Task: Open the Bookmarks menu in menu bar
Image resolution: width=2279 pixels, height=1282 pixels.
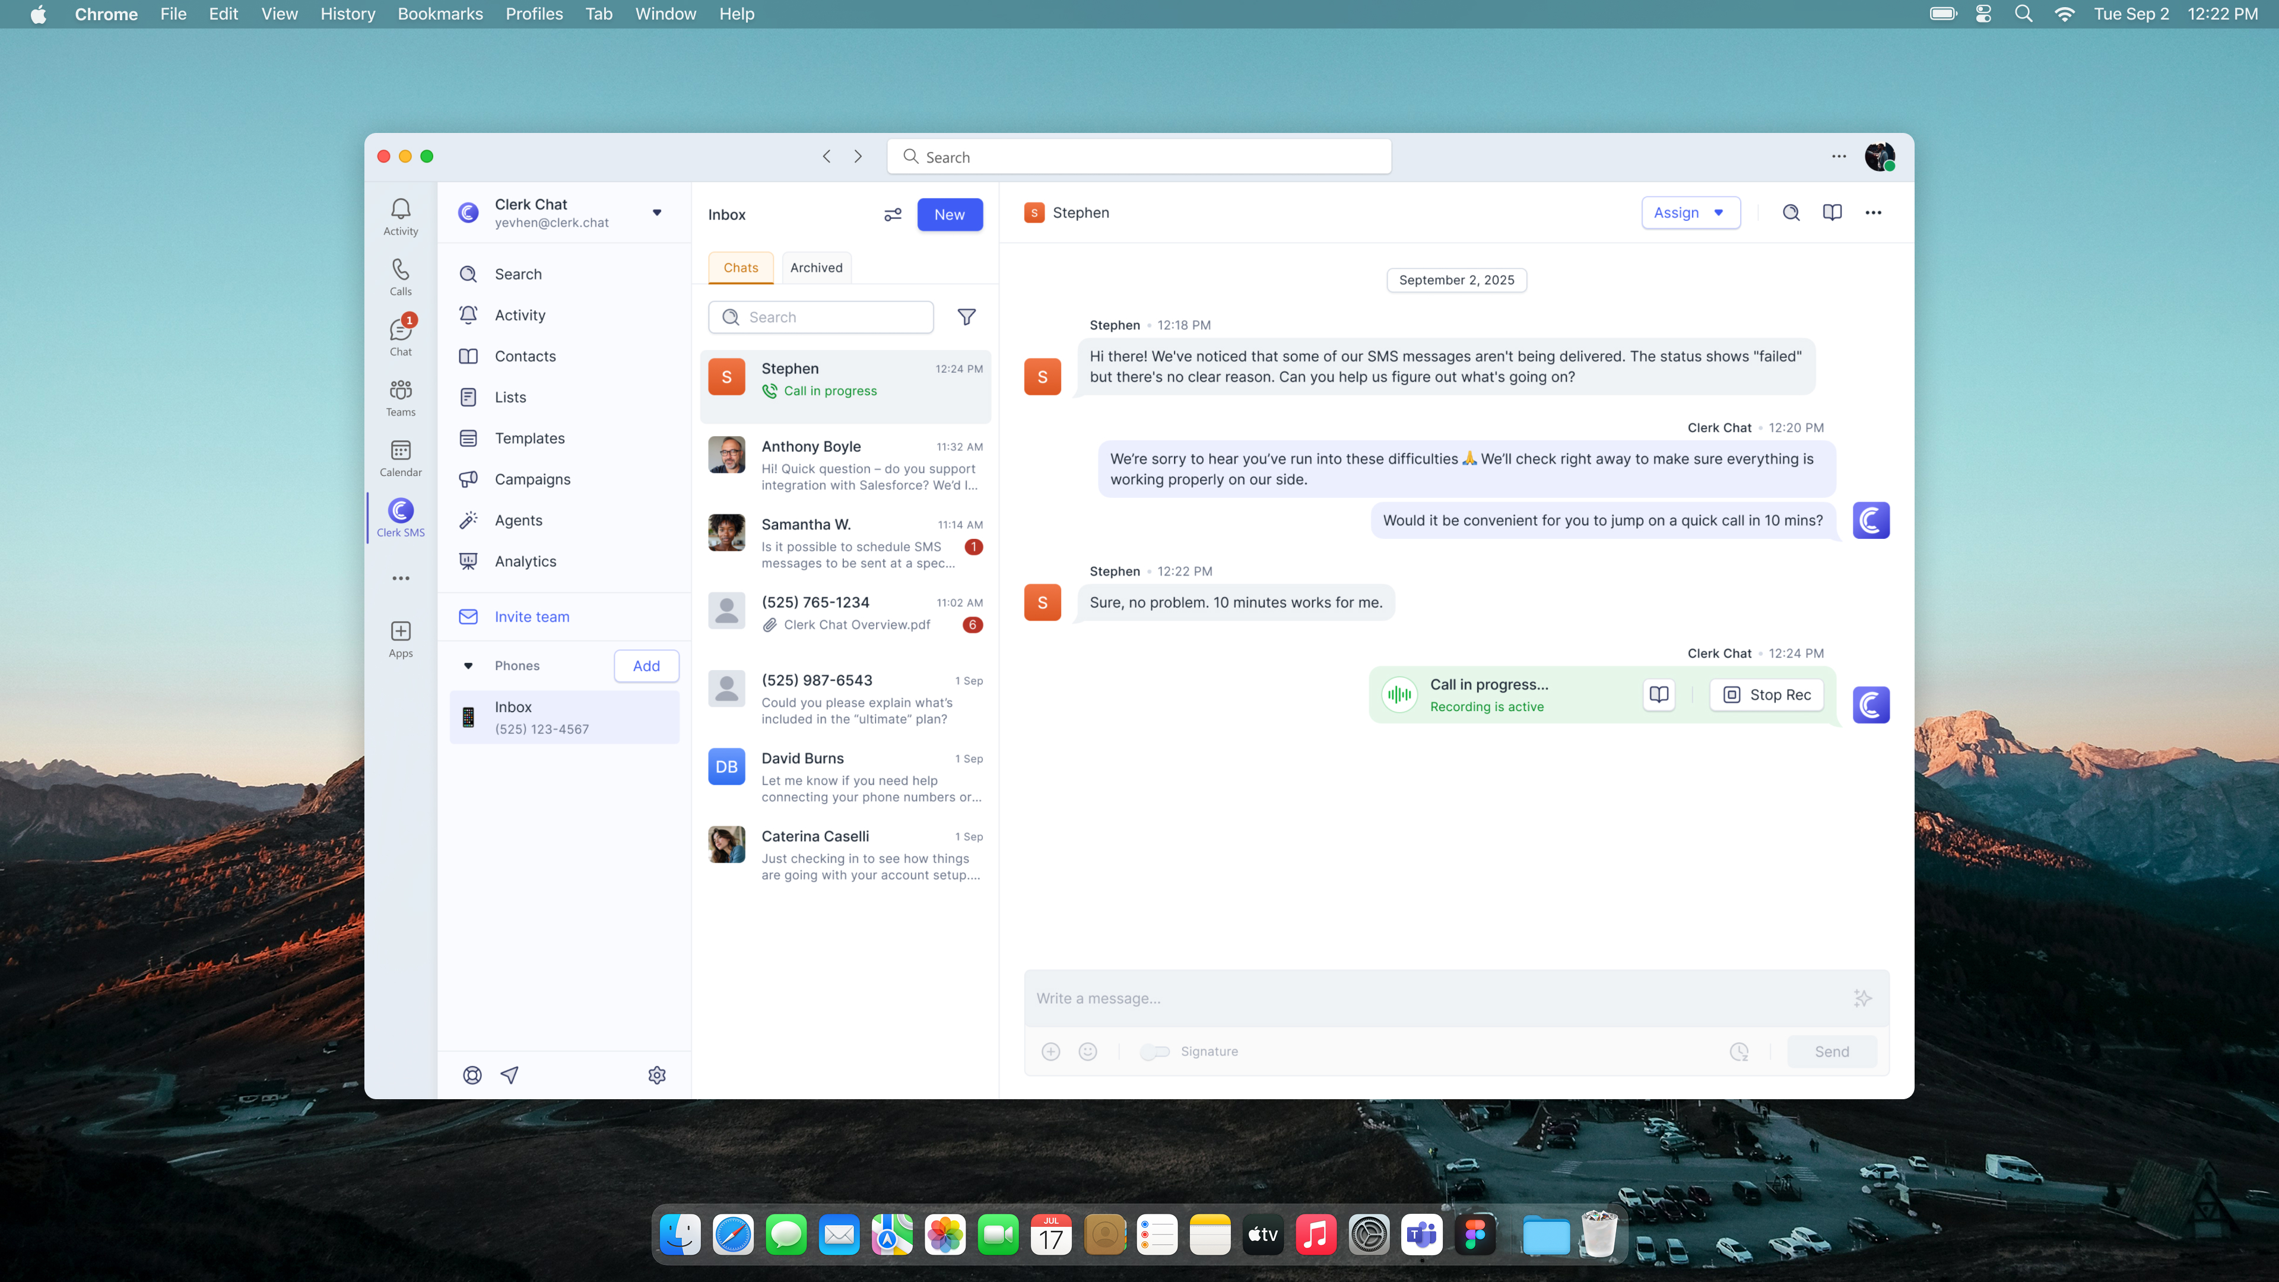Action: [440, 14]
